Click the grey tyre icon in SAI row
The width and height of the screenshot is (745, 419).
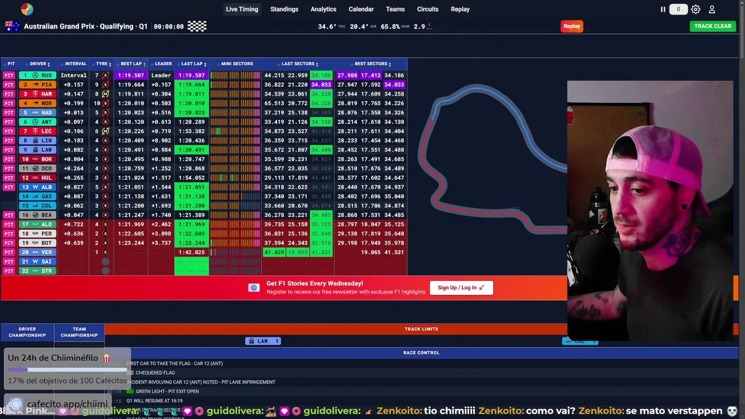click(x=105, y=261)
